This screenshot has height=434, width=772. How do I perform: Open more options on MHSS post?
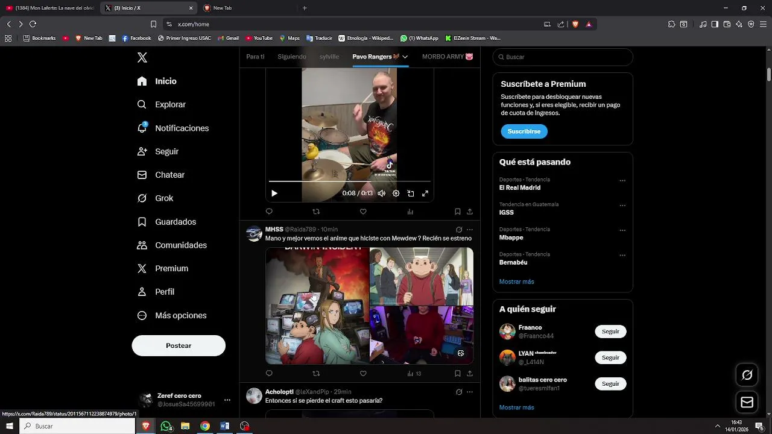coord(470,230)
